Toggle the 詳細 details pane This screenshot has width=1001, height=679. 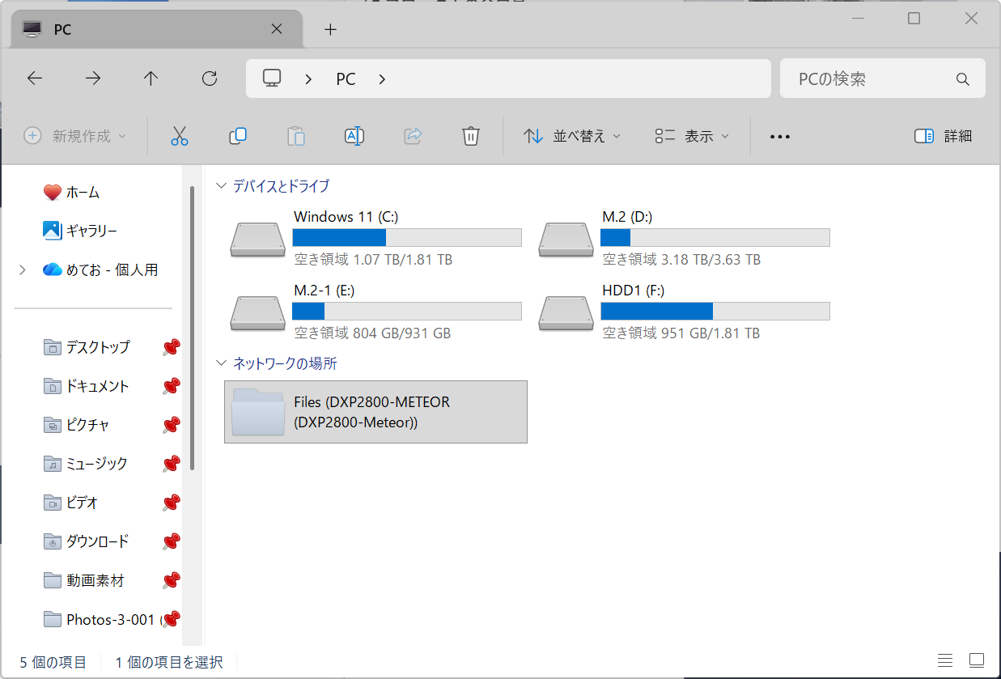click(943, 136)
